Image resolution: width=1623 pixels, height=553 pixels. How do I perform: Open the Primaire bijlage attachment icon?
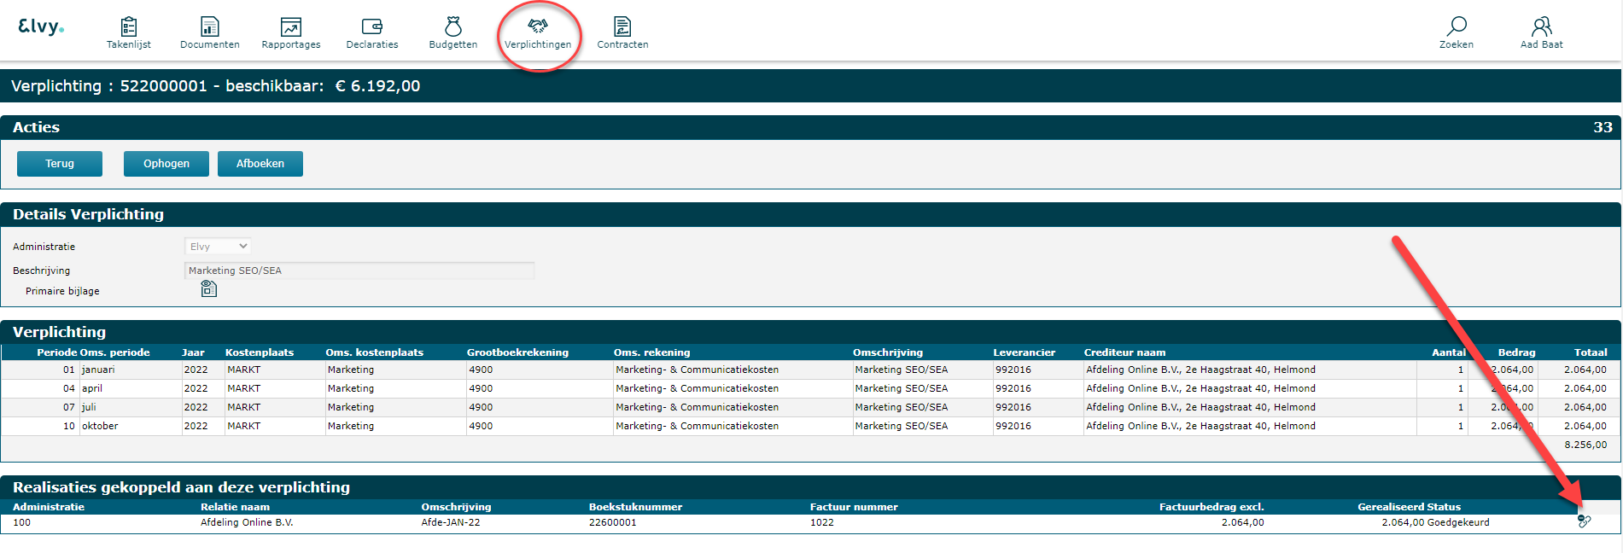tap(208, 289)
